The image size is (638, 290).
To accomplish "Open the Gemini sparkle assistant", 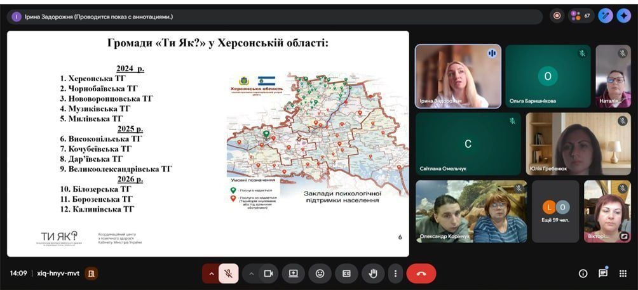I will point(623,16).
